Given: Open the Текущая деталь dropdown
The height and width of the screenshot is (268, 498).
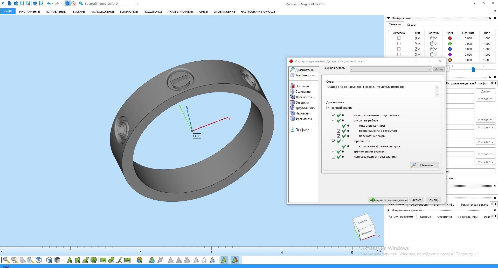Looking at the screenshot, I should (391, 69).
